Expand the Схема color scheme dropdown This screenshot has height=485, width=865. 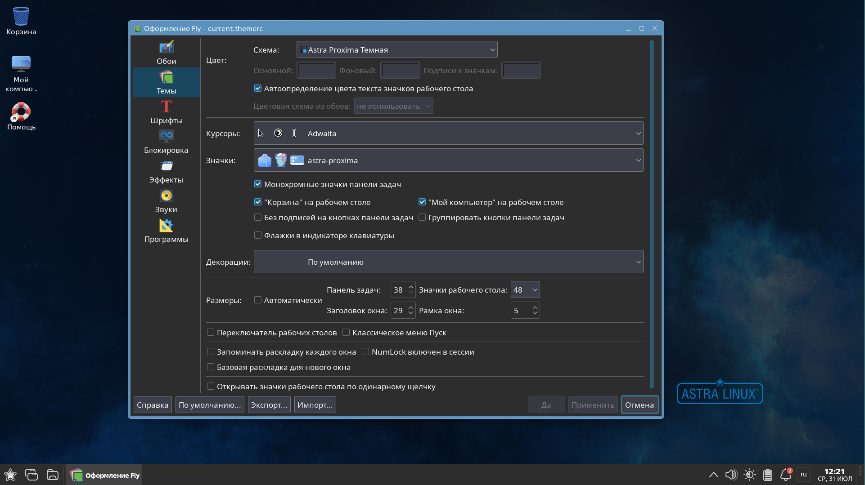click(396, 50)
